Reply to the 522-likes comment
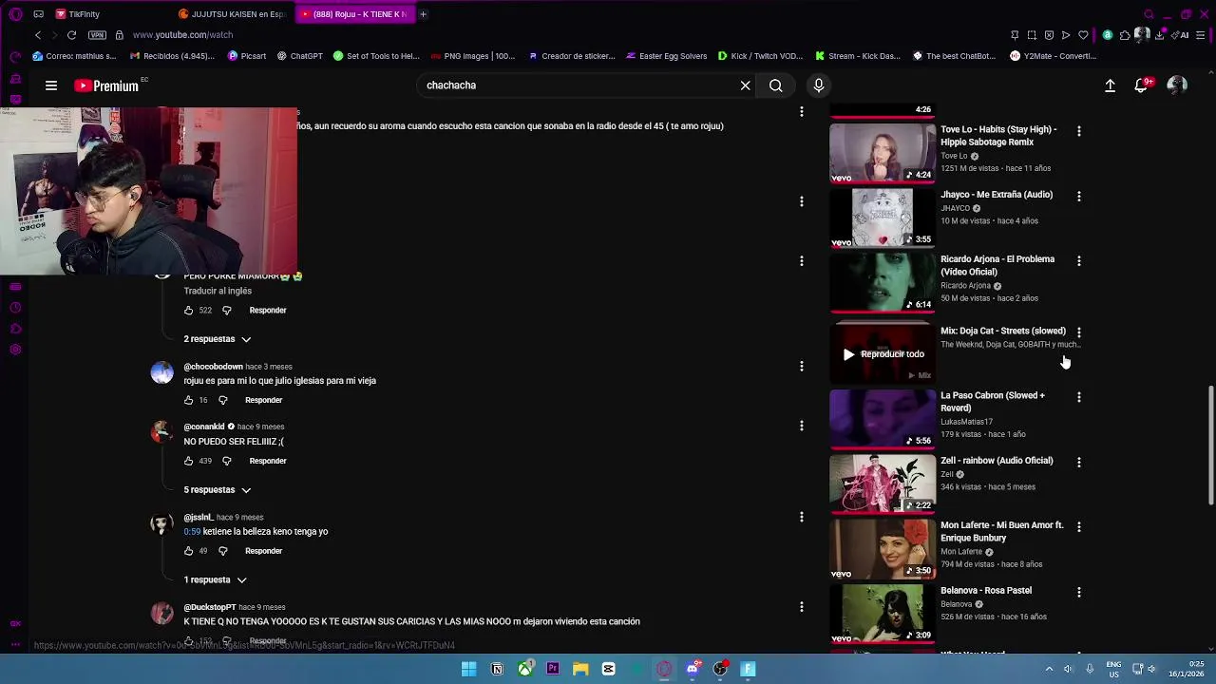 268,311
